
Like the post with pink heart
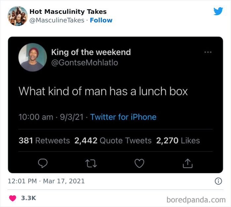coord(13,198)
